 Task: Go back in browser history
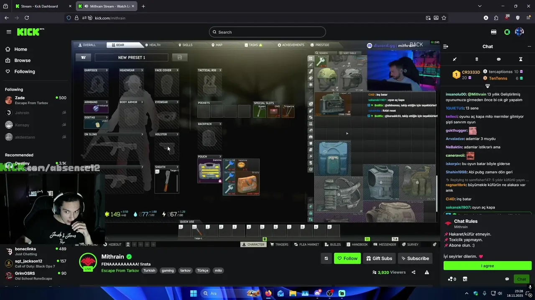click(x=7, y=18)
